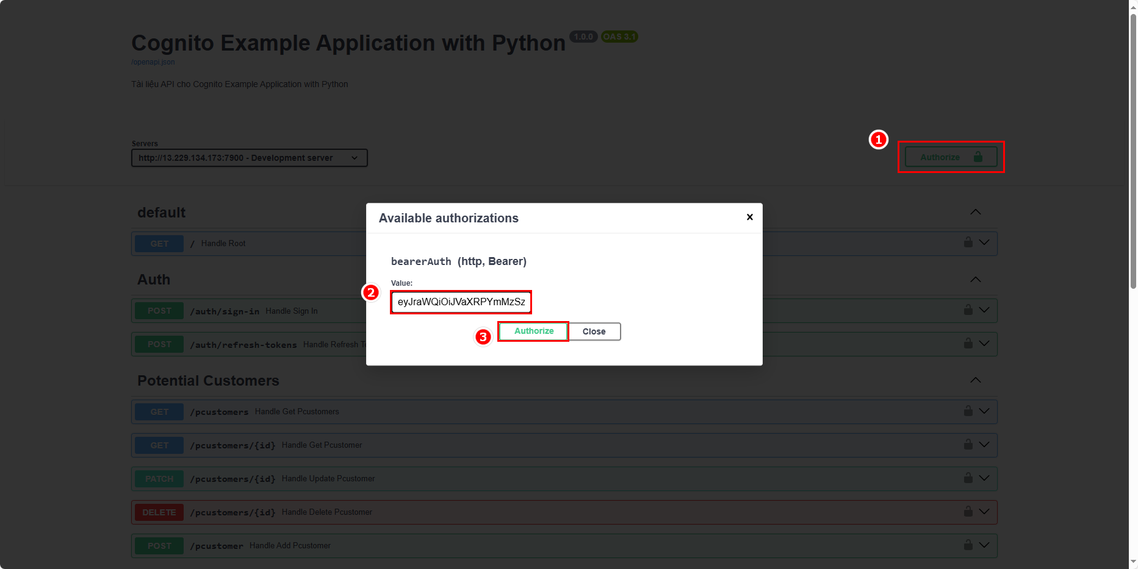Click lock icon on PATCH /pcustomers/{id} row
Image resolution: width=1138 pixels, height=569 pixels.
pos(968,478)
